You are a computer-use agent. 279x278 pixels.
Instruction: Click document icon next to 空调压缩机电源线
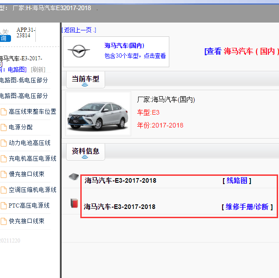pyautogui.click(x=4, y=190)
